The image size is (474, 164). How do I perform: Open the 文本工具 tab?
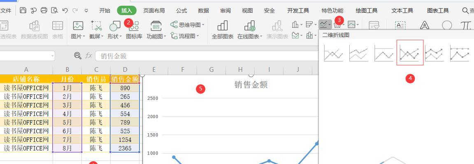point(402,11)
